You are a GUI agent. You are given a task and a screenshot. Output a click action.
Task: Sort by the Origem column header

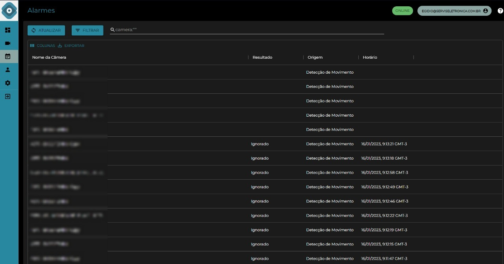coord(315,58)
